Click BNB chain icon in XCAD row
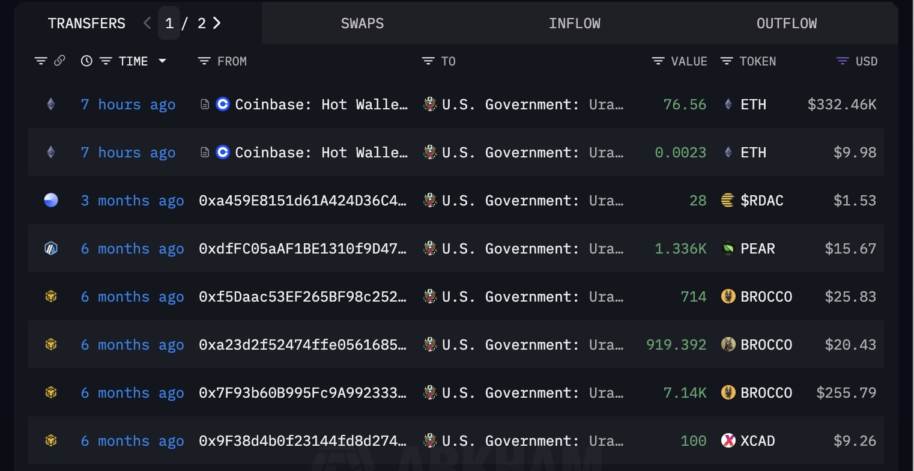 pyautogui.click(x=51, y=441)
